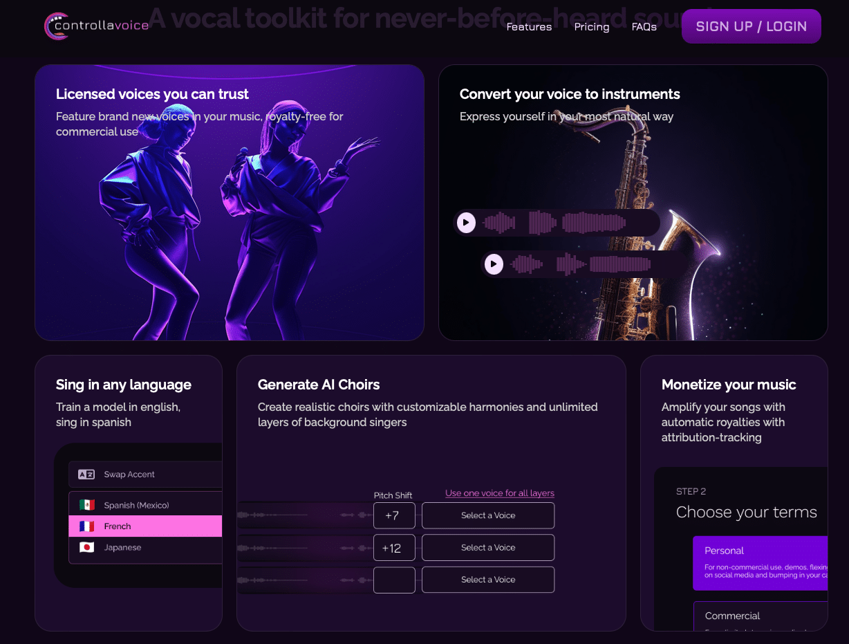Click the choir waveform beside +7
The height and width of the screenshot is (644, 849).
point(304,515)
